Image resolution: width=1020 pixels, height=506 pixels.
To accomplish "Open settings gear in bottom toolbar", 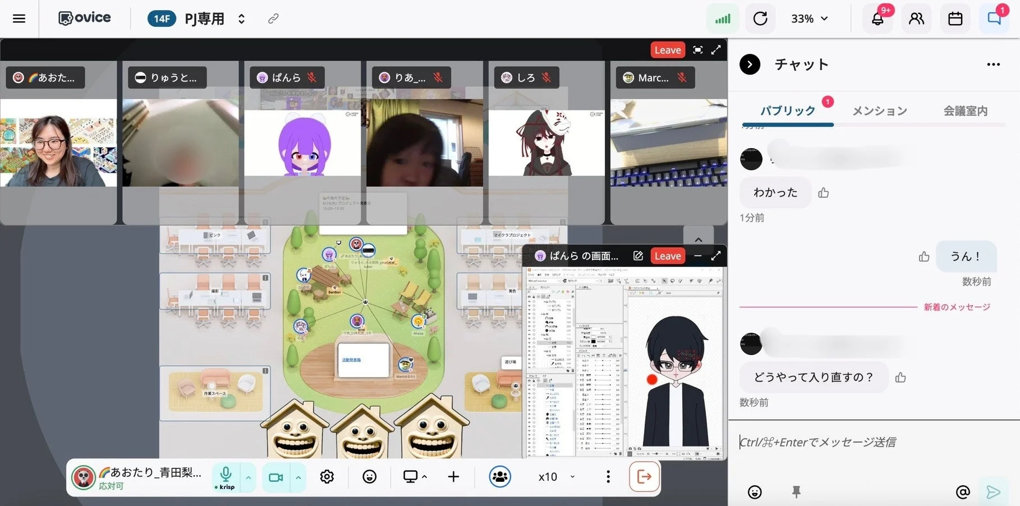I will (x=327, y=477).
